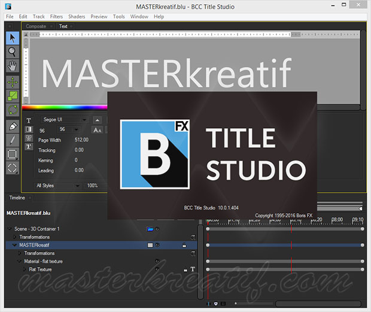
Task: Open the font size 96 dropdown
Action: click(x=69, y=129)
